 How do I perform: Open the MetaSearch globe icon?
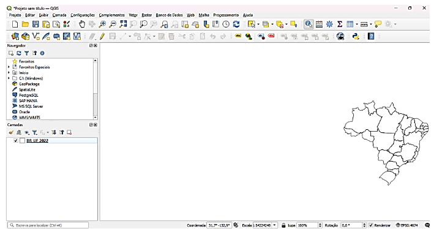pyautogui.click(x=340, y=36)
